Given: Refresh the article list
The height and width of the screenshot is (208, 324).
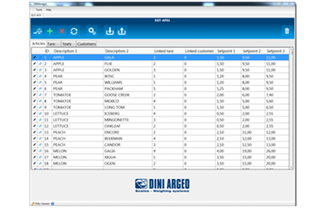Looking at the screenshot, I should (74, 32).
